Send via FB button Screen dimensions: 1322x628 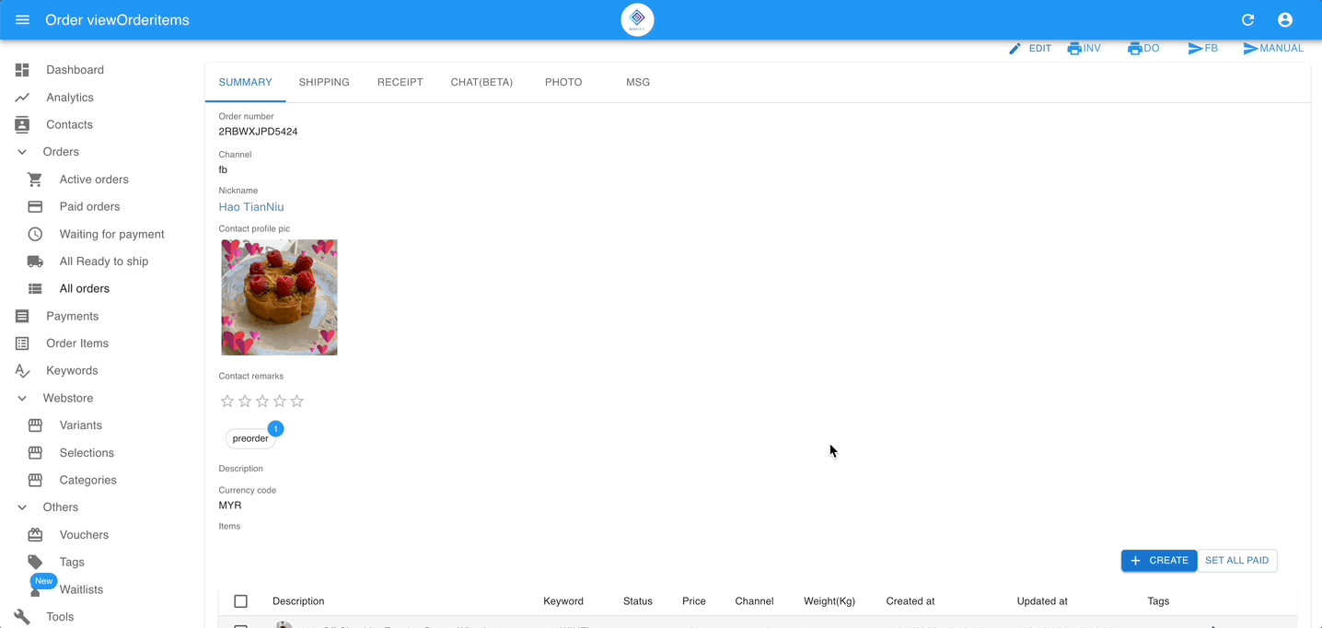pyautogui.click(x=1203, y=49)
